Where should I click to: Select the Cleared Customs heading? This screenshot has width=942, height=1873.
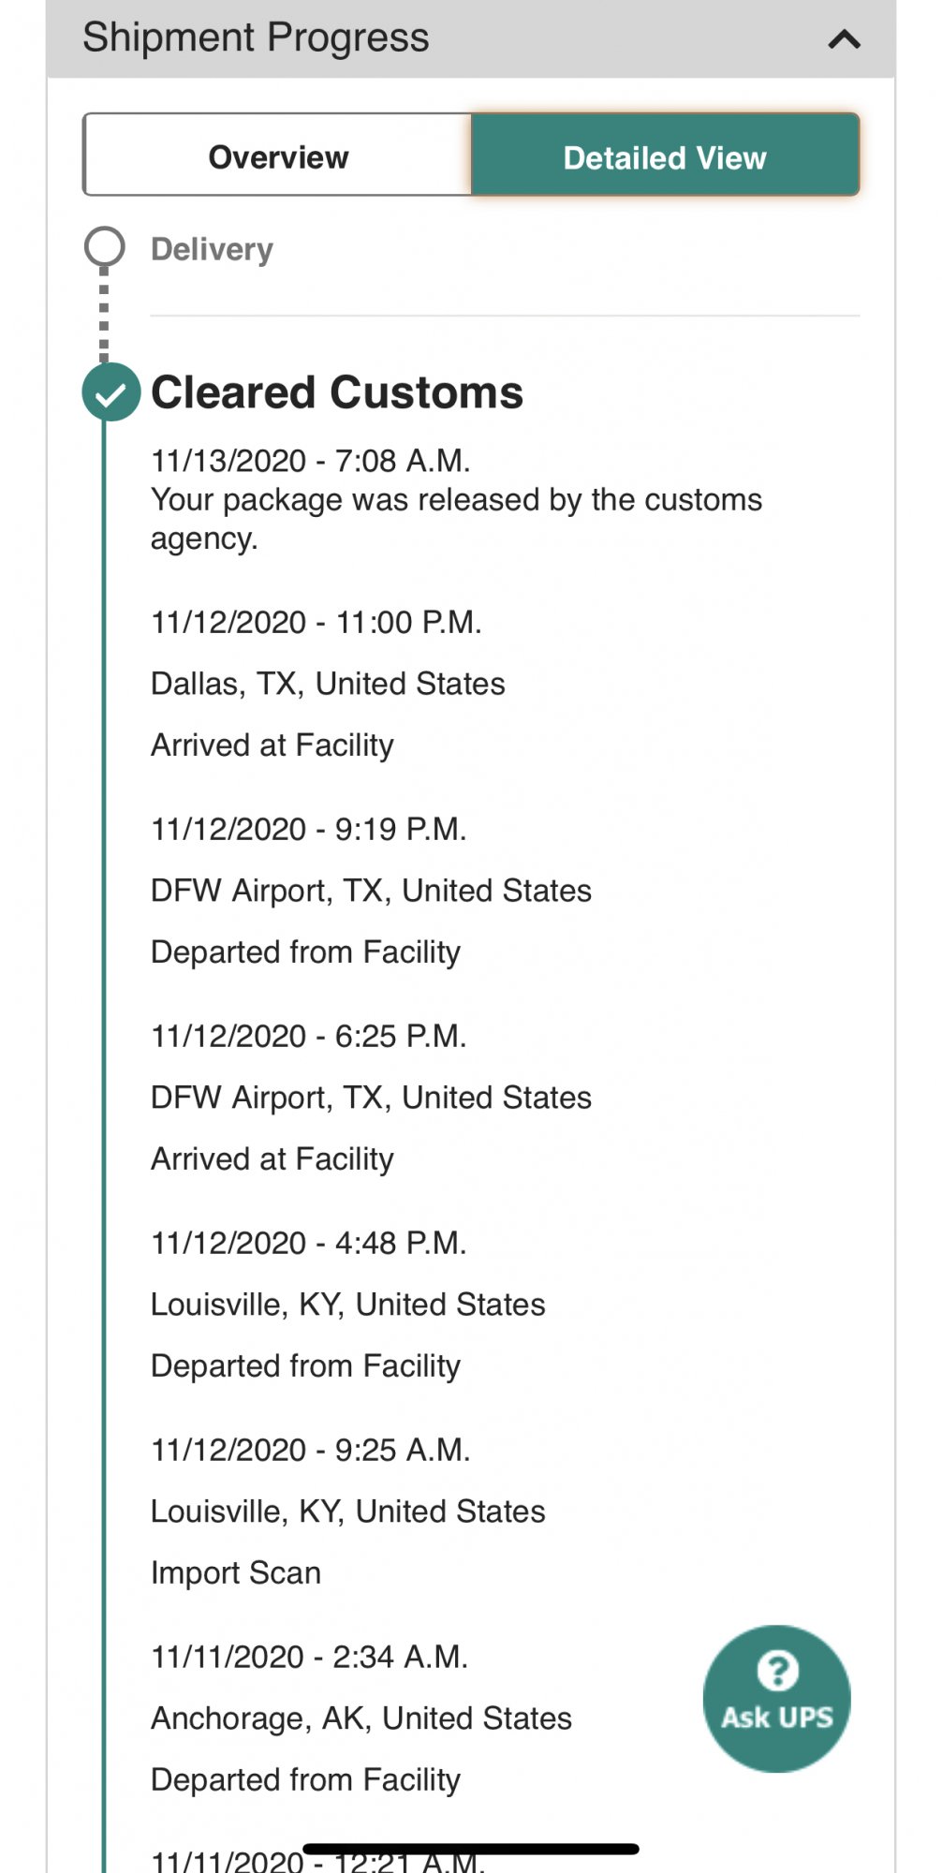(337, 392)
